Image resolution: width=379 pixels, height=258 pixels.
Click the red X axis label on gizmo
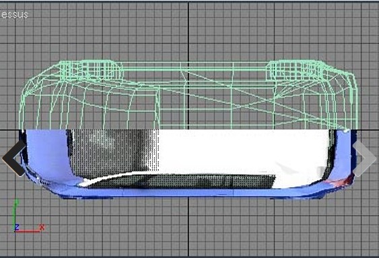(x=42, y=227)
